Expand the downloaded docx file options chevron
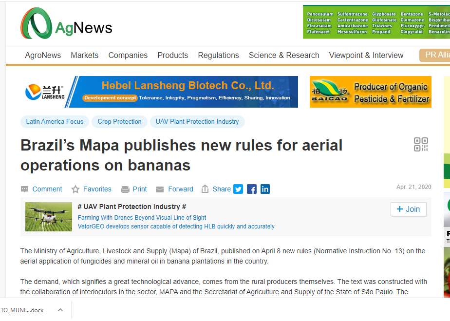The height and width of the screenshot is (321, 450). point(60,310)
